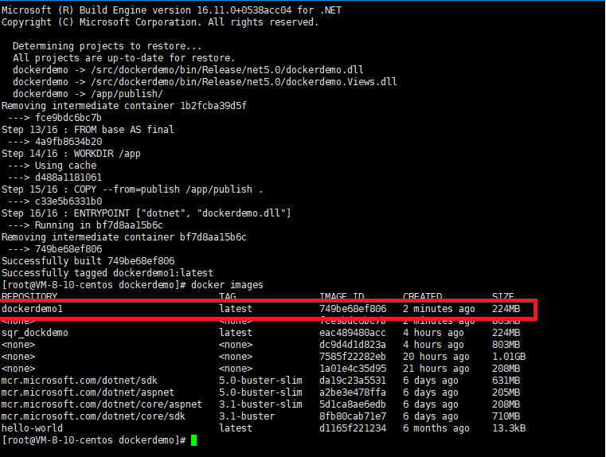
Task: Select 'mcr.microsoft.com/dotnet/core/sdk' repository text
Action: coord(93,416)
